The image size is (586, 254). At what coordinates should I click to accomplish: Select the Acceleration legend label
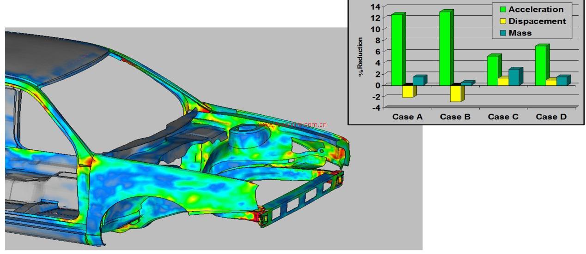536,10
